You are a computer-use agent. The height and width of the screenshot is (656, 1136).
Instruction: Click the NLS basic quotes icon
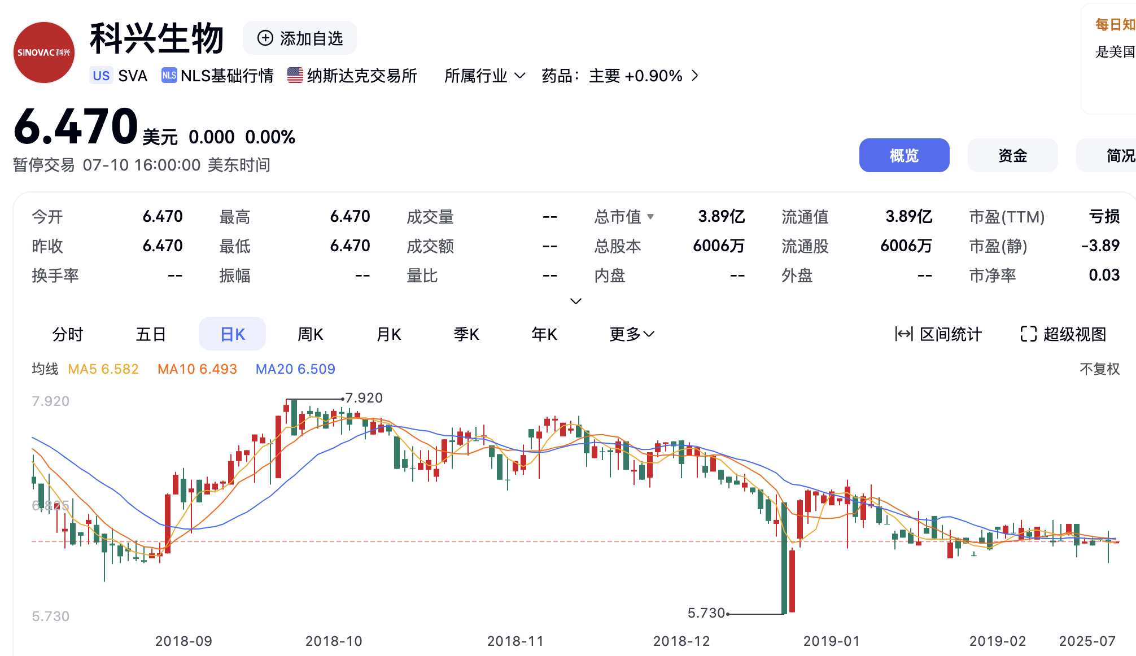tap(169, 76)
